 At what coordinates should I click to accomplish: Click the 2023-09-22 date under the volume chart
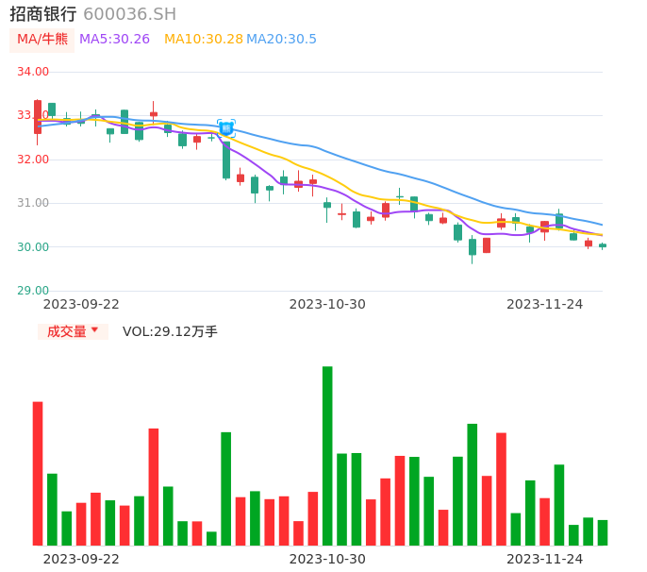click(x=81, y=559)
